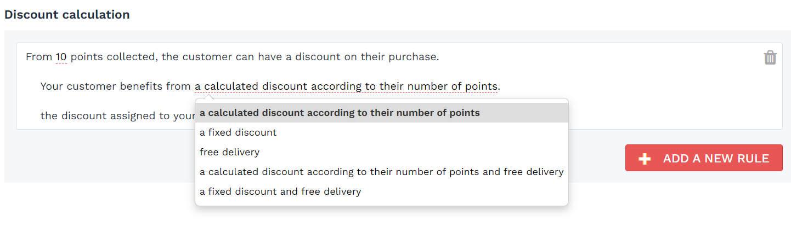Edit the 10 points threshold value
Viewport: 791px width, 227px height.
[61, 57]
